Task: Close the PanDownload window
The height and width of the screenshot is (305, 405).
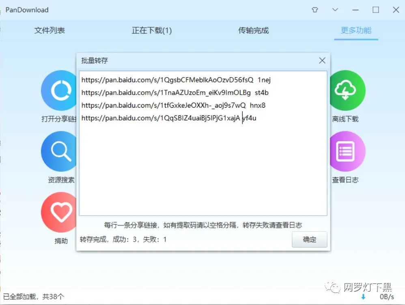Action: point(396,10)
